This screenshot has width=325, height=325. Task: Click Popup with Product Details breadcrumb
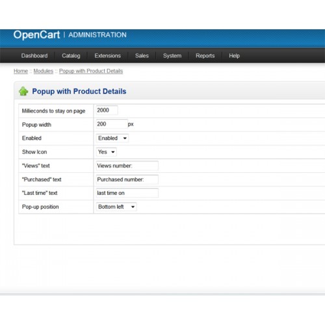coord(91,71)
